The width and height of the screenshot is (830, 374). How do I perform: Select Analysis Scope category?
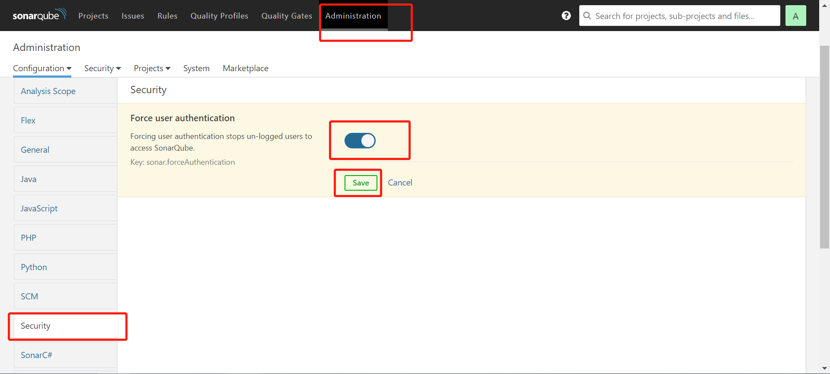65,91
